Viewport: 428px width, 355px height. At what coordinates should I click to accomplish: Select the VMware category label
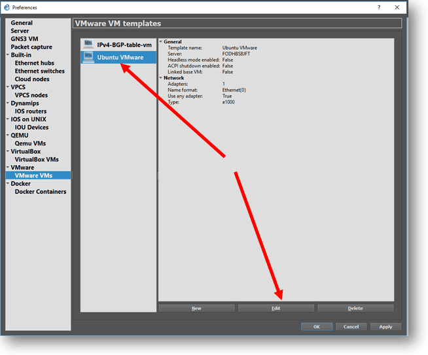22,167
